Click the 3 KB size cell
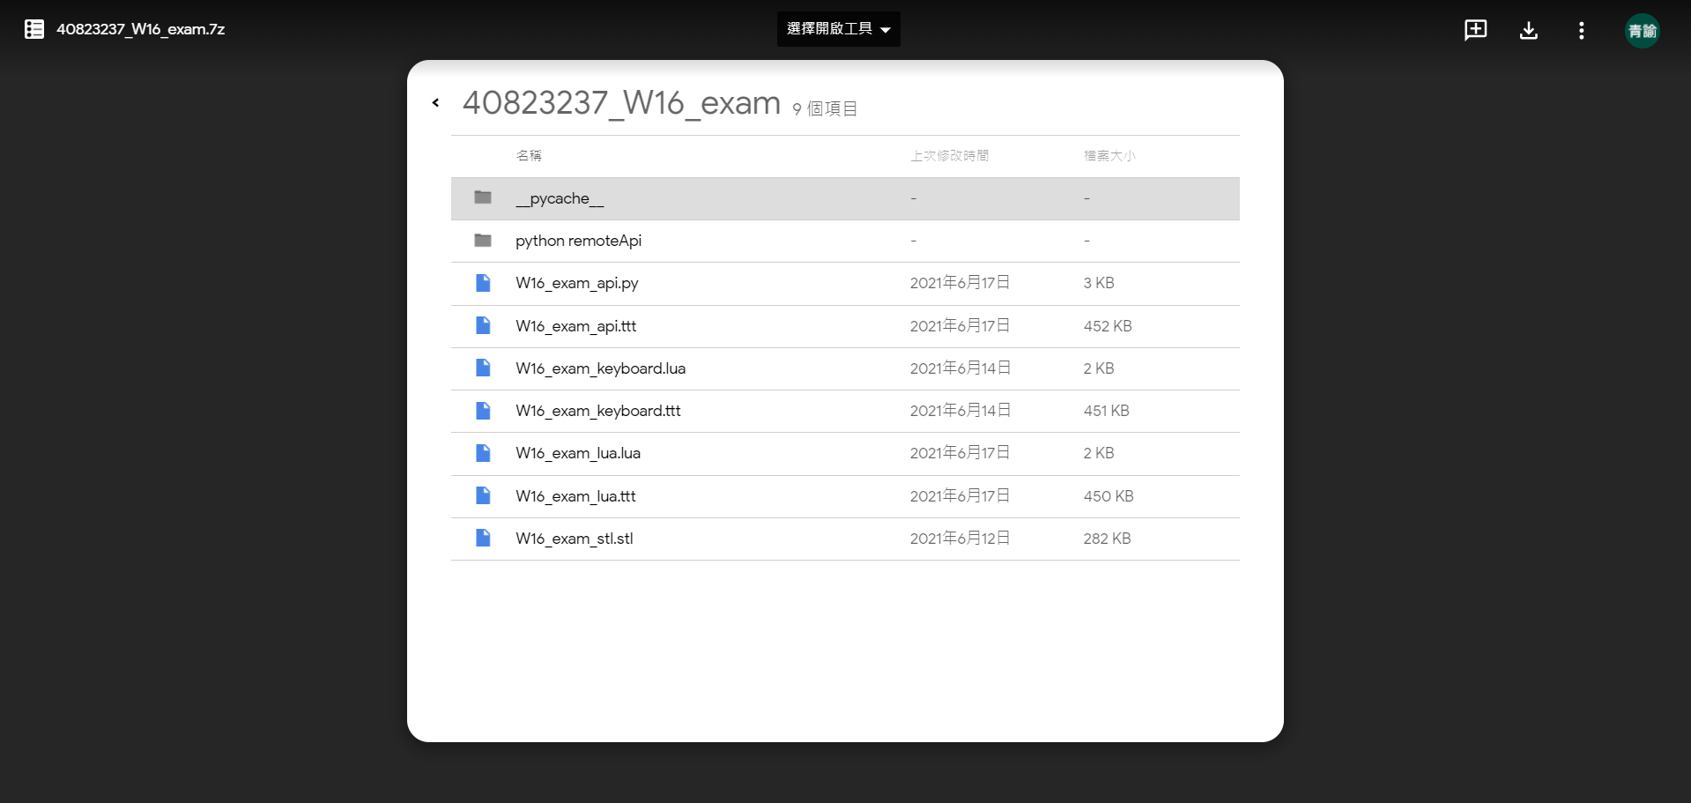The height and width of the screenshot is (803, 1691). (x=1099, y=283)
